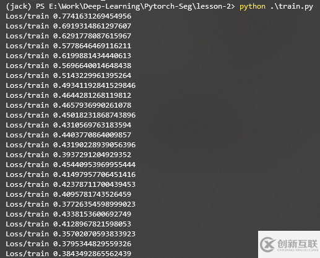
Task: Click loss value 0.3937291204929352
Action: pos(92,155)
